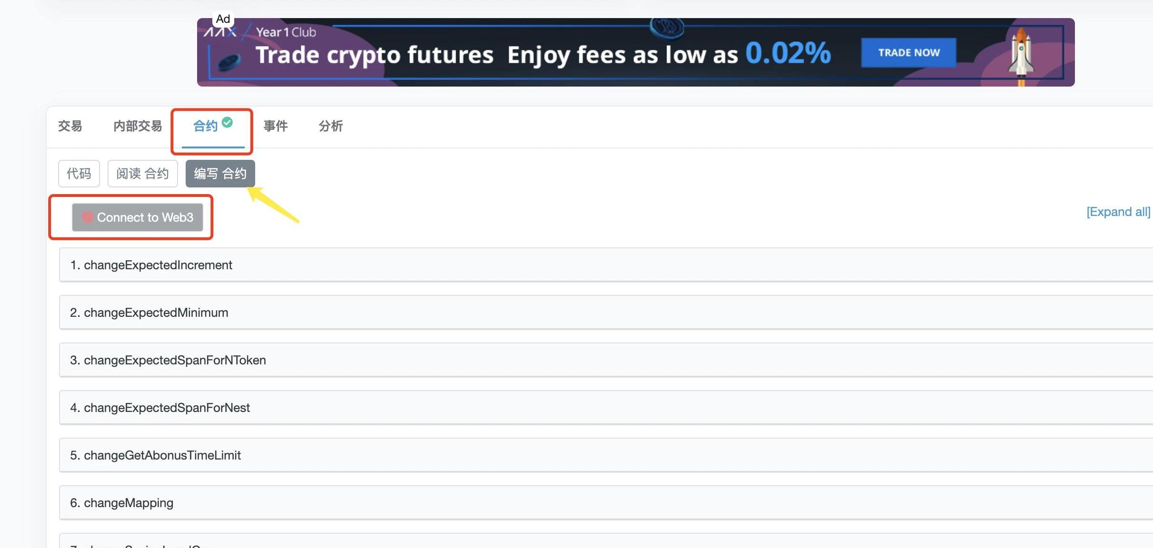Screen dimensions: 1153x548
Task: Show the 代码 contract view
Action: (79, 174)
